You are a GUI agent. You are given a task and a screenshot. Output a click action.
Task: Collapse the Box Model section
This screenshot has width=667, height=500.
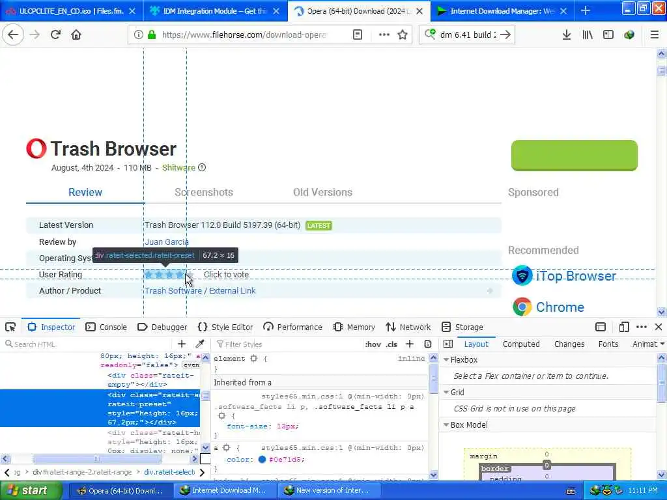[446, 424]
